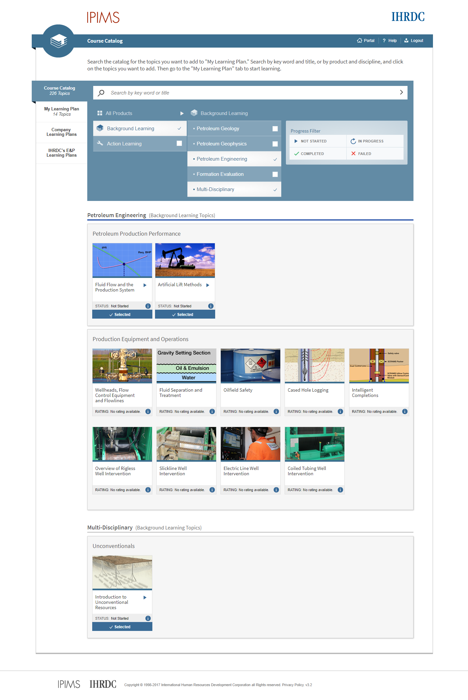The width and height of the screenshot is (468, 700).
Task: Expand the All Products arrow
Action: [x=182, y=113]
